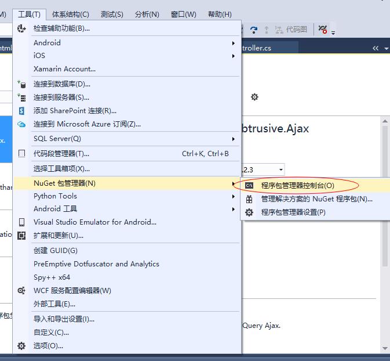390x361 pixels.
Task: Select 检查辅助功能 menu item
Action: [x=127, y=28]
